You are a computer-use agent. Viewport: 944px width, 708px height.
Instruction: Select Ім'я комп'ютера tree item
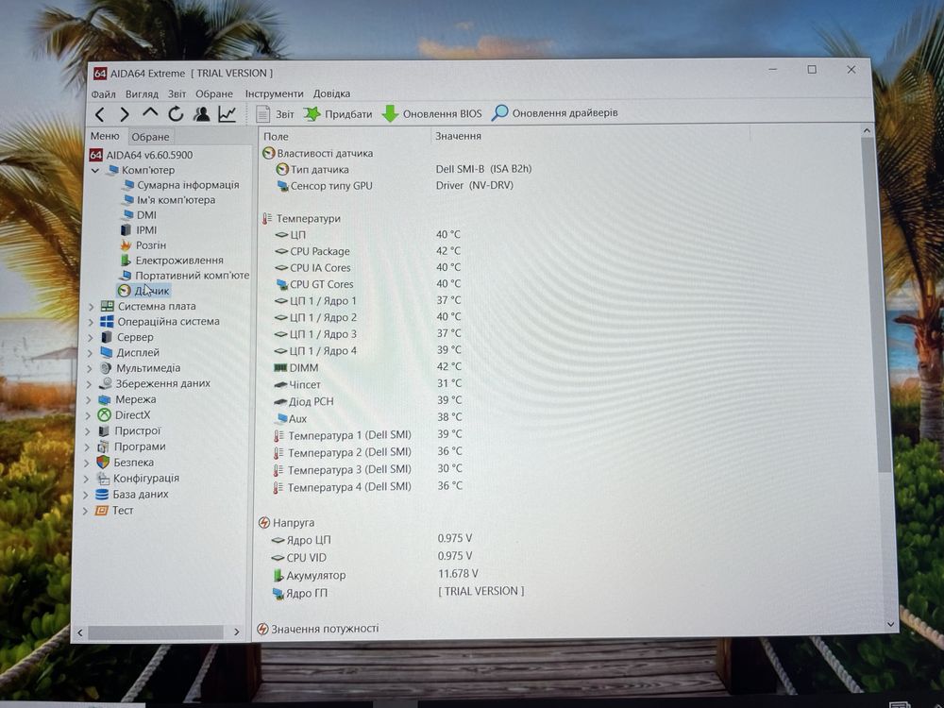click(169, 200)
